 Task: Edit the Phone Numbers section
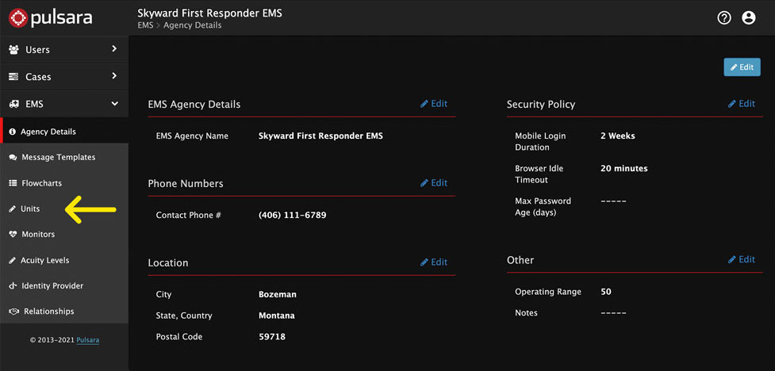(434, 183)
